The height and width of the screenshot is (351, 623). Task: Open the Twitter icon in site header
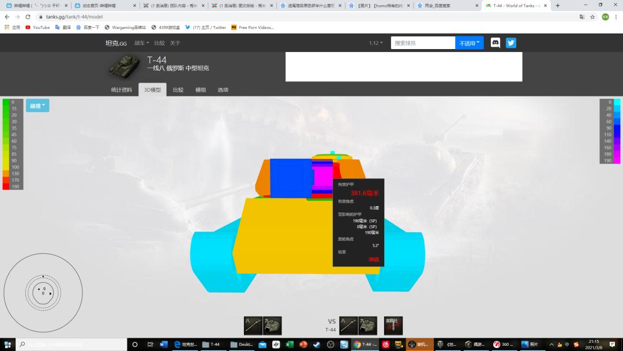[511, 43]
